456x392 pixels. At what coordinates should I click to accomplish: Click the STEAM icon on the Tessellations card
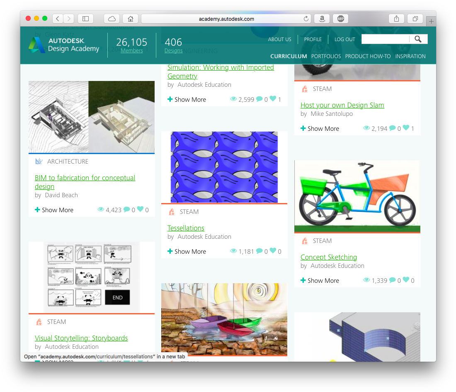pos(171,211)
